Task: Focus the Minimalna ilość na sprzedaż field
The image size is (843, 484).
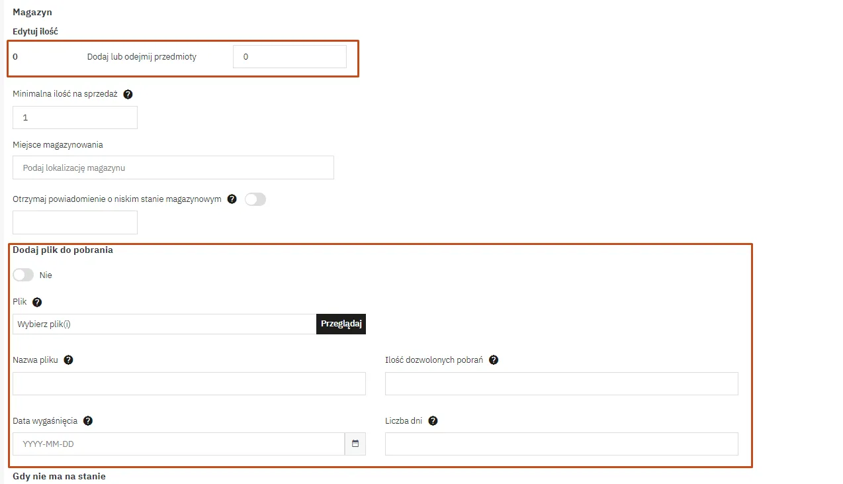Action: point(75,118)
